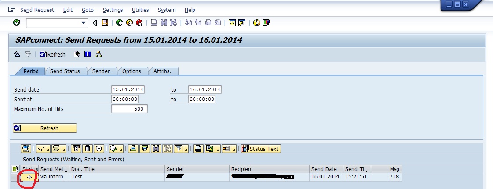Click the hourglass-in-box icon left of the trash can
The height and width of the screenshot is (189, 493).
coord(77,149)
